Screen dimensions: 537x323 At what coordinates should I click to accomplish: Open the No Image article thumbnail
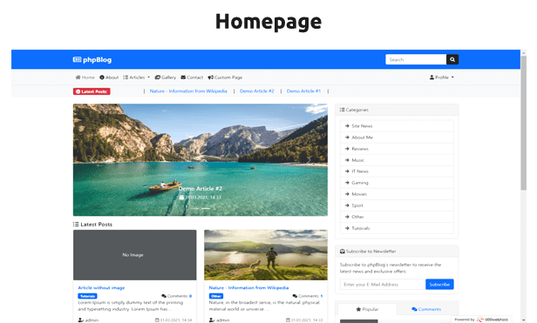click(x=135, y=255)
